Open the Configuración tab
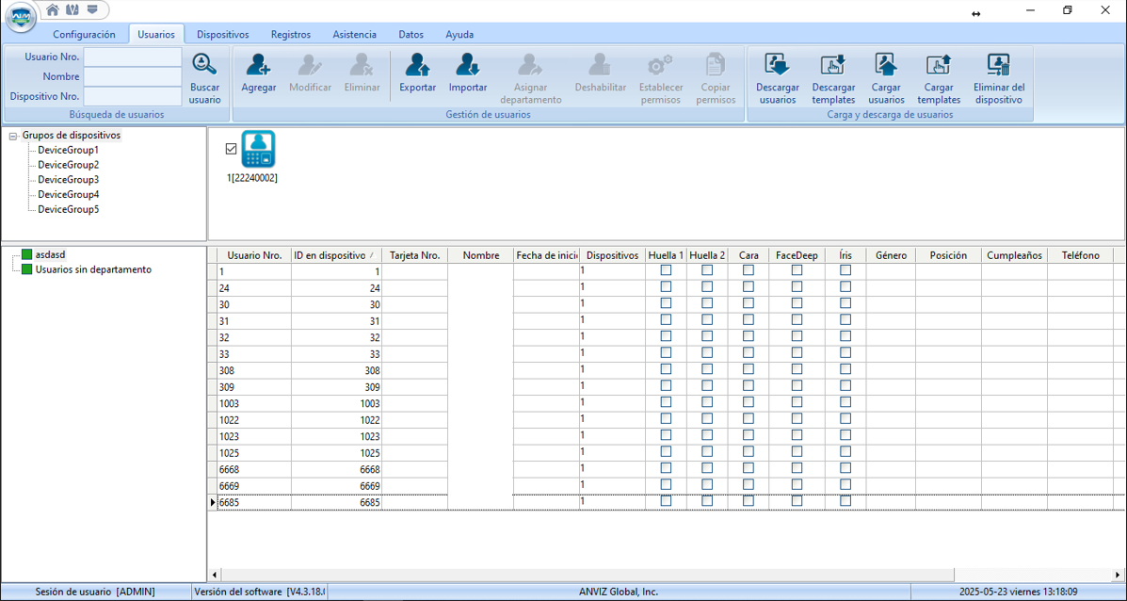 (x=84, y=35)
